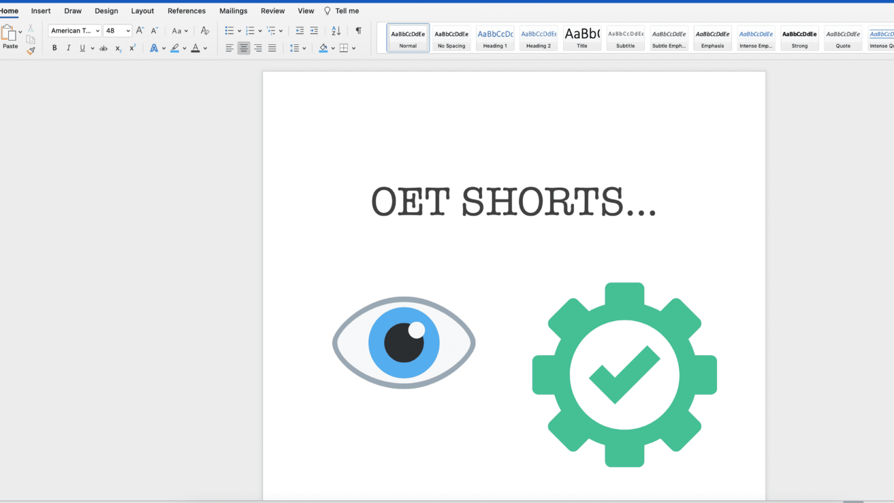Insert a bulleted list
This screenshot has height=503, width=894.
(x=229, y=30)
